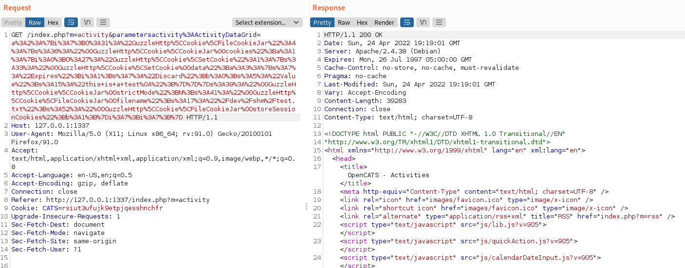Open the Response panel hamburger options menu
The height and width of the screenshot is (268, 685).
pos(439,22)
